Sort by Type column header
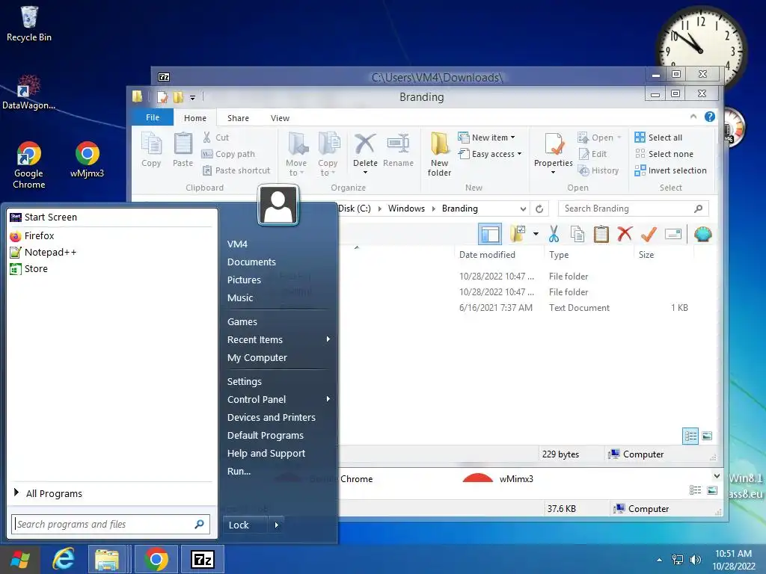The width and height of the screenshot is (766, 574). point(559,255)
